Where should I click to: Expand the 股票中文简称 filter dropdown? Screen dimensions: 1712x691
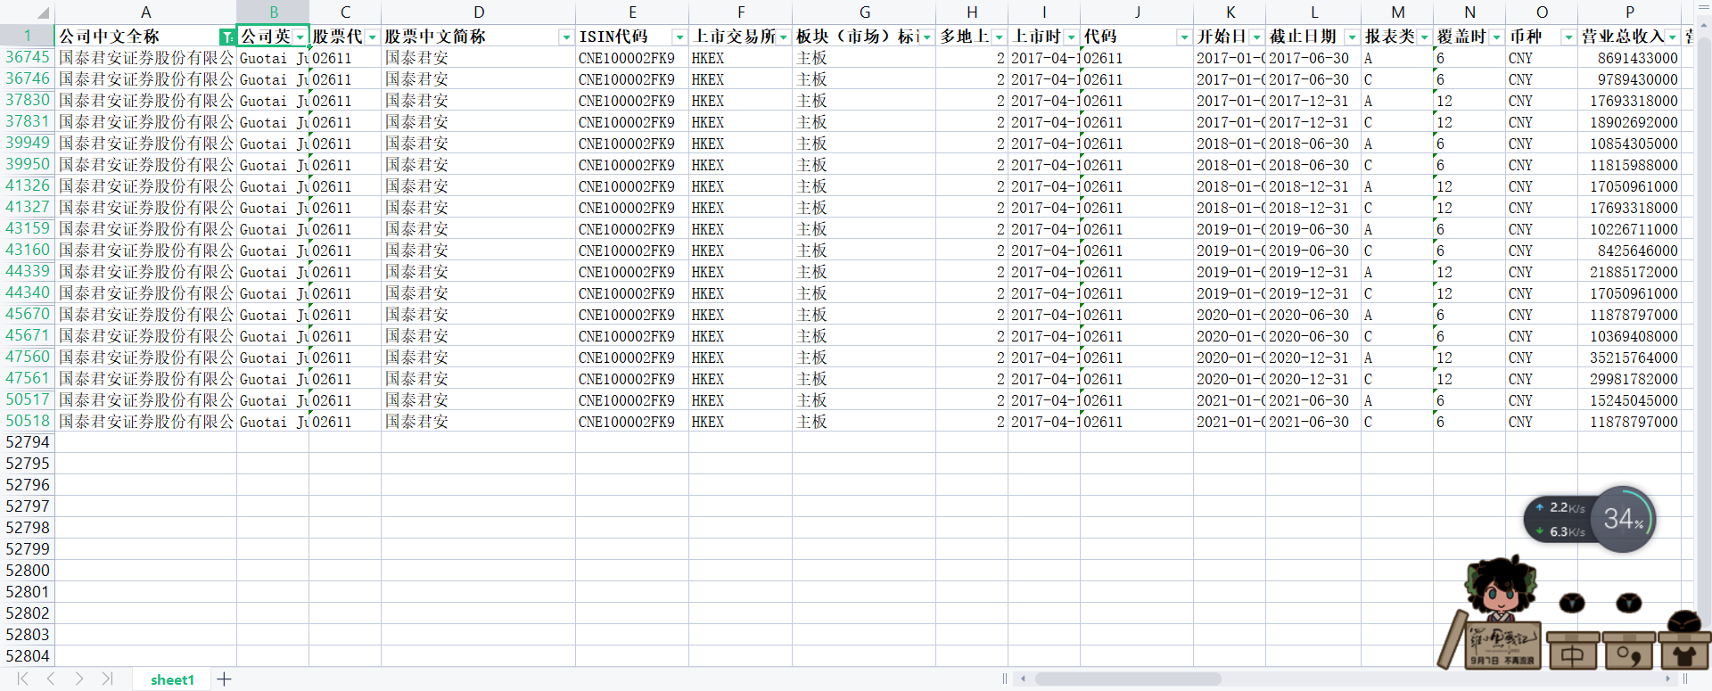566,37
